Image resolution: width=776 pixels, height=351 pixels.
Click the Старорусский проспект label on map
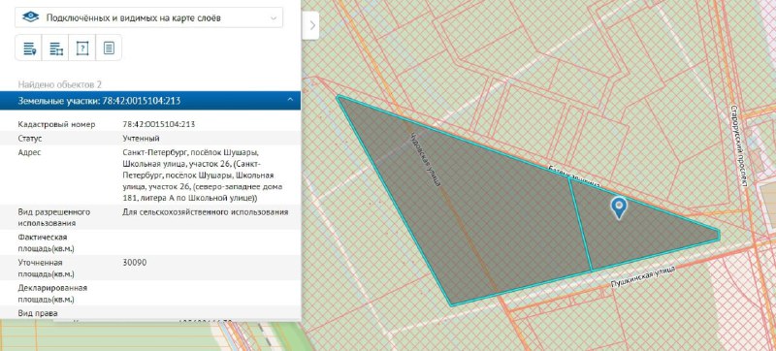point(738,144)
